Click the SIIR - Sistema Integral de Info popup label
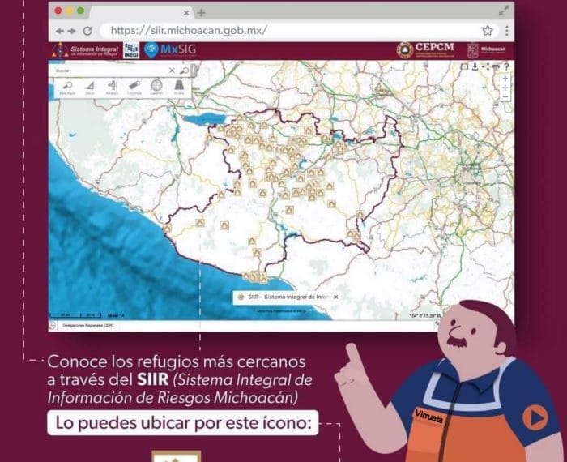Image resolution: width=567 pixels, height=462 pixels. [287, 297]
